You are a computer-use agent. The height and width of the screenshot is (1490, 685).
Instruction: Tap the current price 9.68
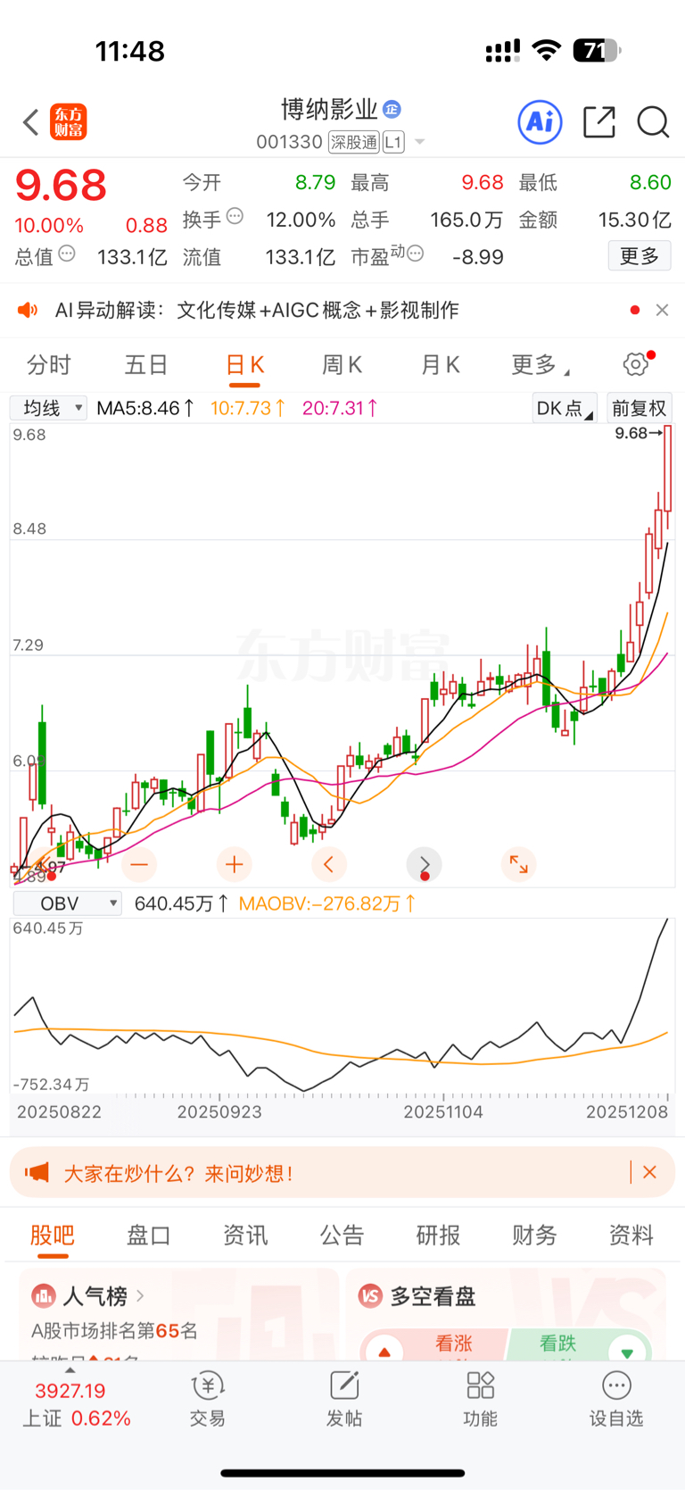pos(61,185)
